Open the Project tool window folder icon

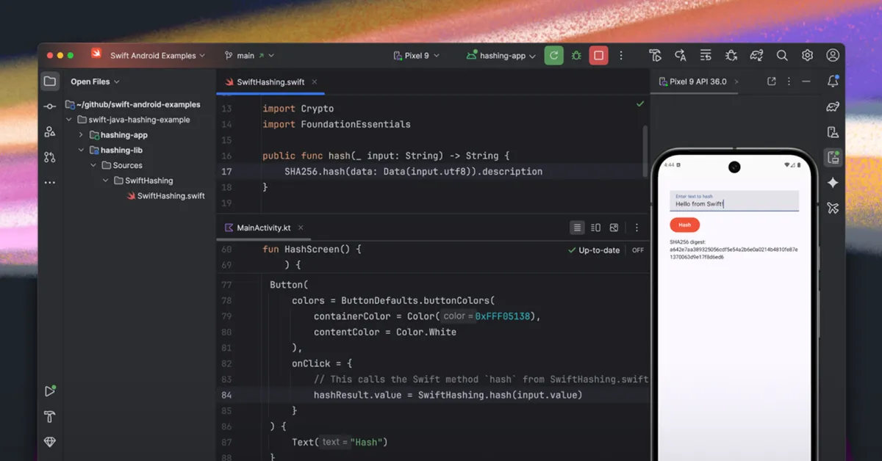tap(49, 81)
